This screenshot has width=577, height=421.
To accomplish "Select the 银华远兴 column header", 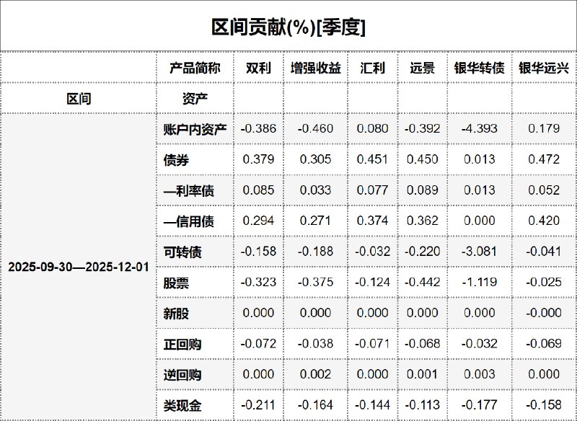I will click(544, 68).
